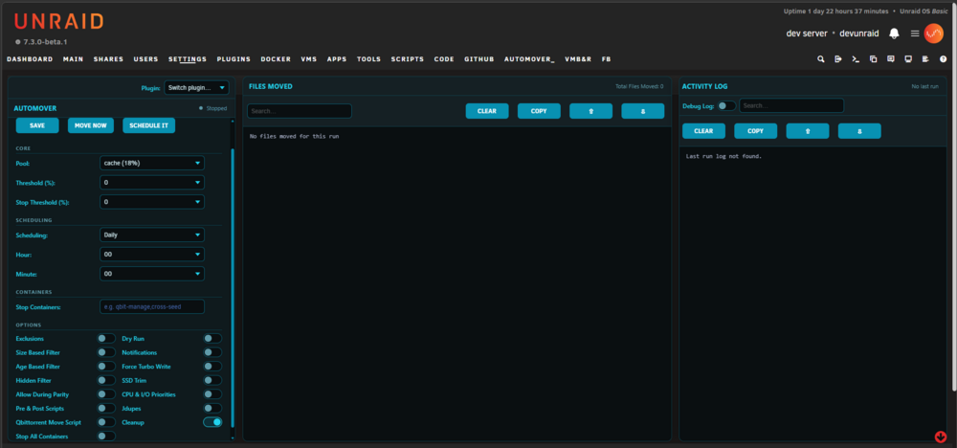The image size is (957, 448).
Task: Enable the Exclusions option
Action: tap(105, 338)
